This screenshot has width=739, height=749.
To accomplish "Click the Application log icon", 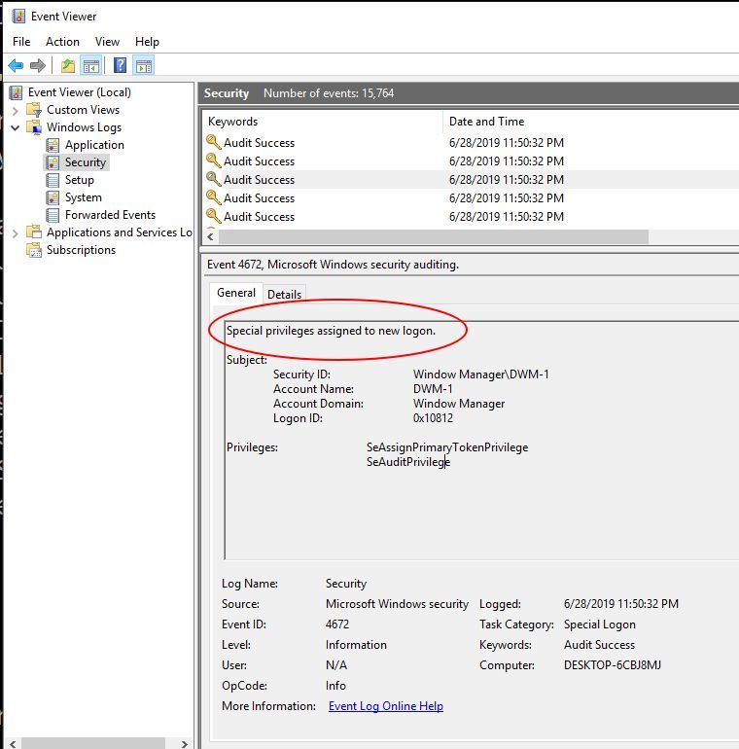I will pos(53,145).
